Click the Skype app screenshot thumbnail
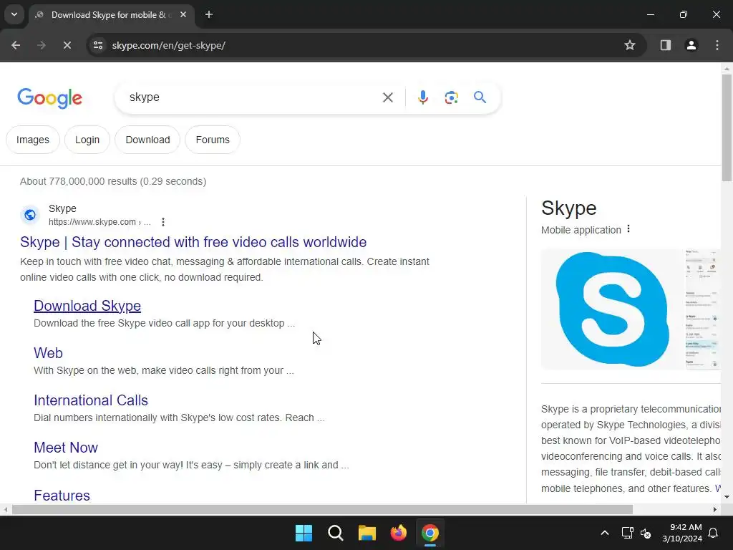733x550 pixels. click(x=703, y=309)
